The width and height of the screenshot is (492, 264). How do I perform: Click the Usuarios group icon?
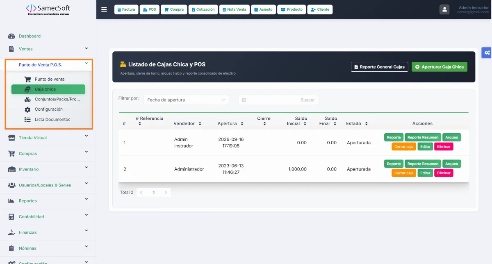tap(11, 185)
